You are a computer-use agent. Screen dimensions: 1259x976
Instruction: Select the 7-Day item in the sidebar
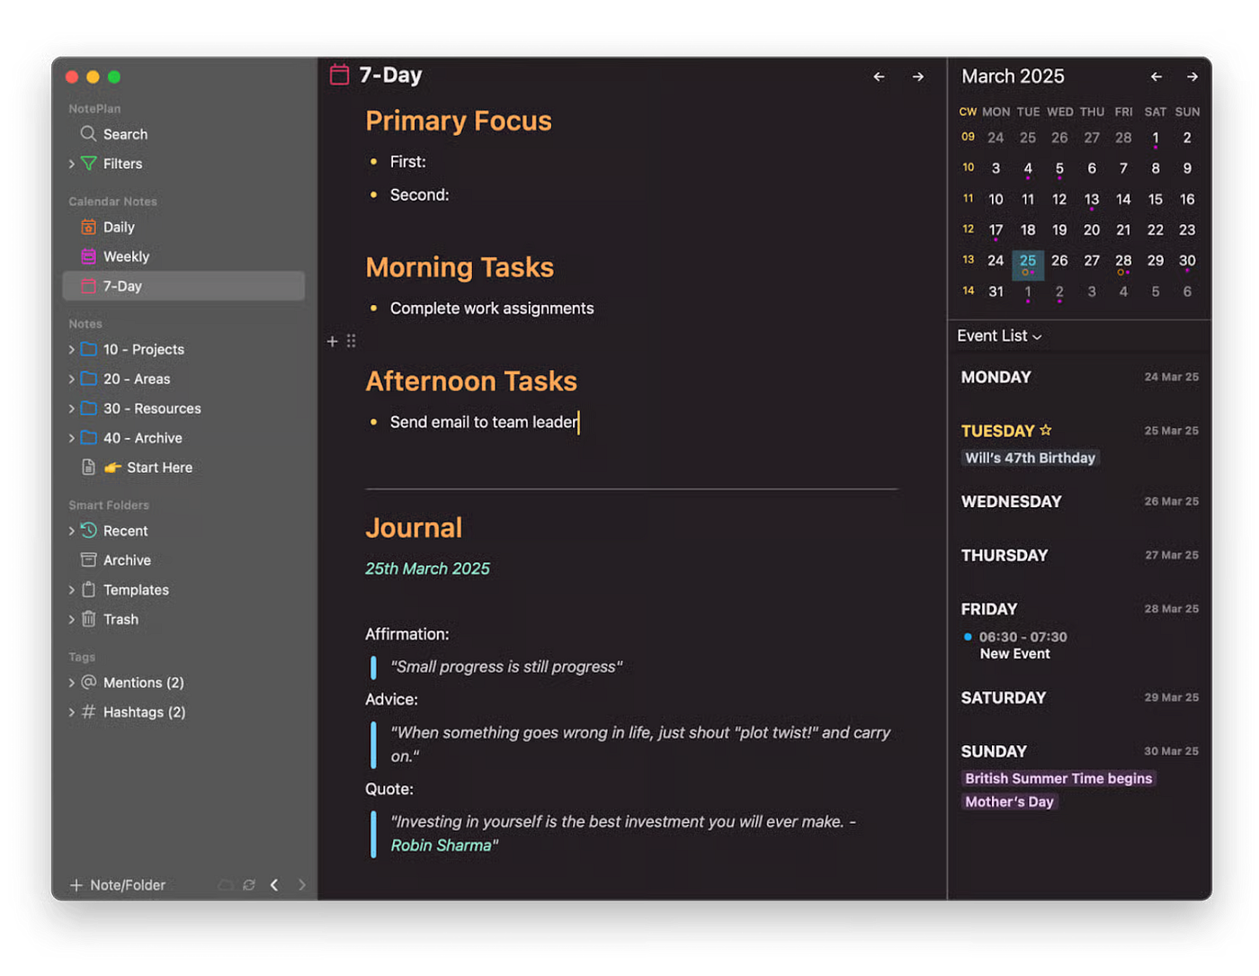tap(183, 286)
